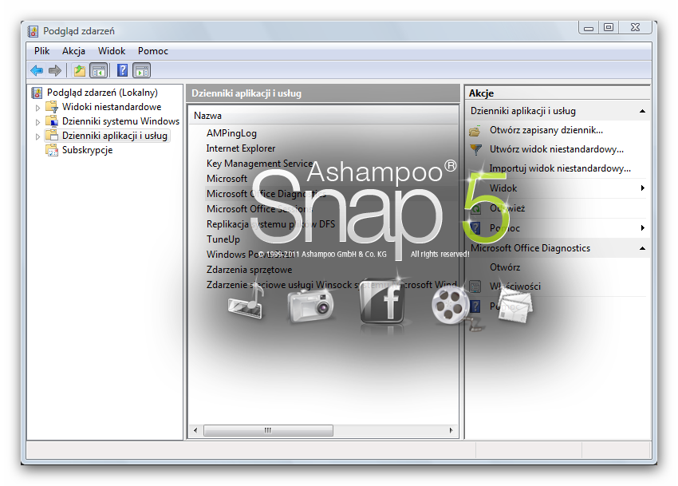Click the horizontal scrollbar thumb in list pane
Image resolution: width=678 pixels, height=486 pixels.
(x=268, y=430)
